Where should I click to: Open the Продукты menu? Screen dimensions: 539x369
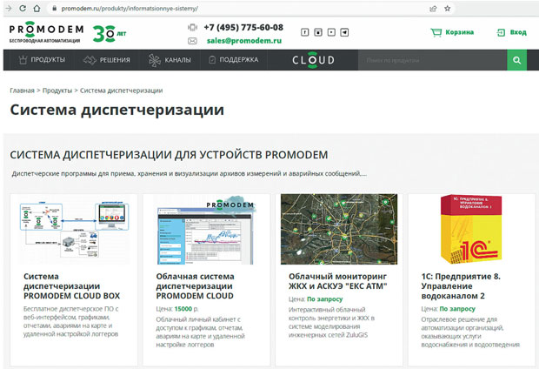pos(42,60)
